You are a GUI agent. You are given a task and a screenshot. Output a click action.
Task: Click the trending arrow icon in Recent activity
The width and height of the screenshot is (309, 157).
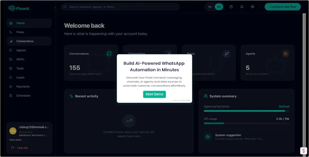[129, 121]
